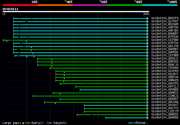Click the yellow gap marker under UniRef100_A9NUZ9 bar
This screenshot has width=180, height=125.
point(64,82)
